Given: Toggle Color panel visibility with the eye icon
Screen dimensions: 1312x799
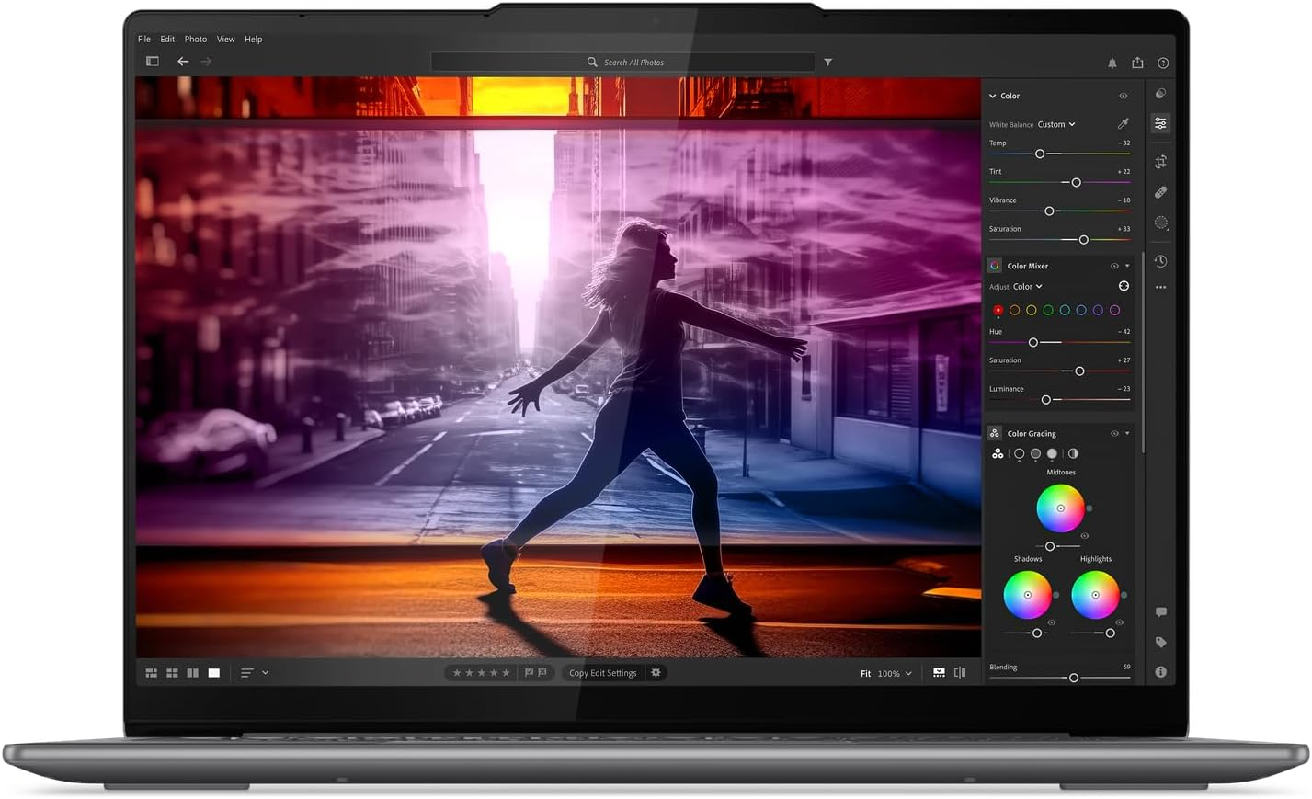Looking at the screenshot, I should [1123, 96].
